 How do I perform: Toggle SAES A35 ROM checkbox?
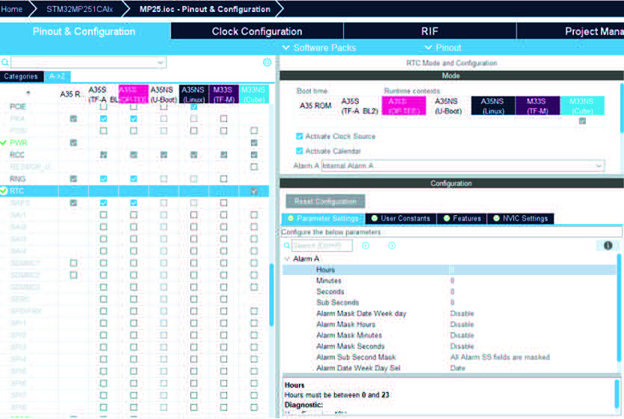coord(73,202)
